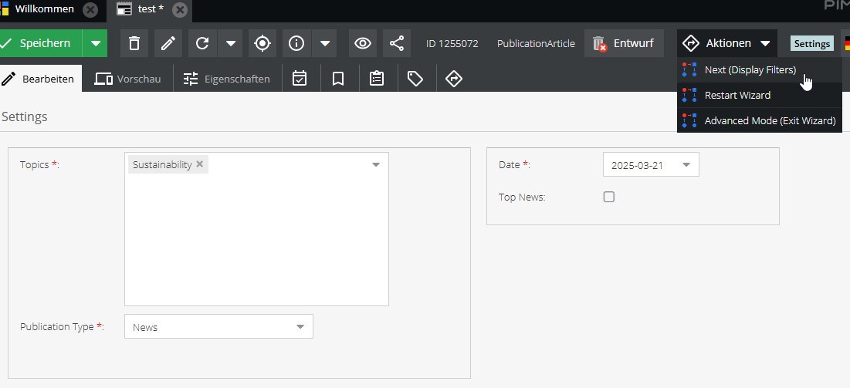
Task: Click the Entwurf draft status button
Action: point(624,43)
